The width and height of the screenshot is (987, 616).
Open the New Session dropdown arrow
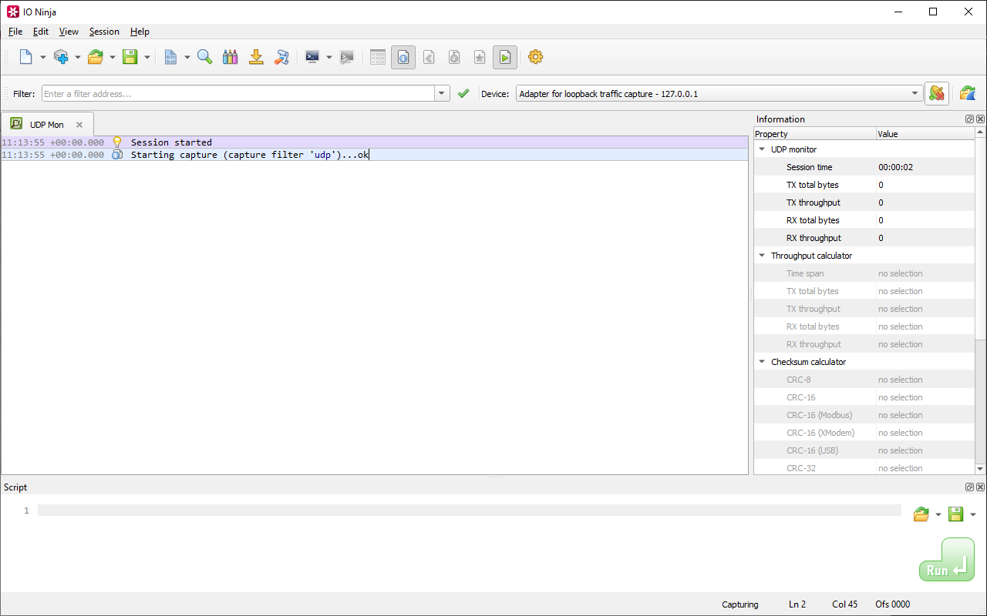coord(43,57)
